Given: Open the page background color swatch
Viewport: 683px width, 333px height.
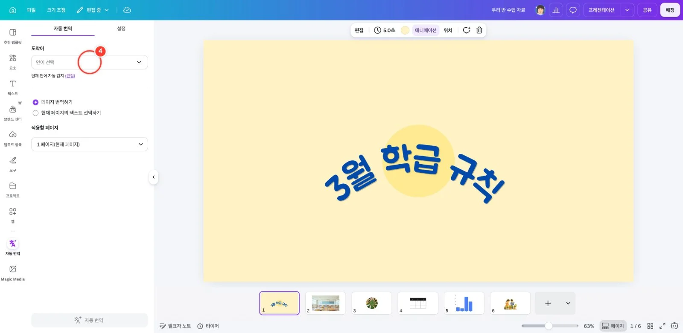Looking at the screenshot, I should click(x=405, y=30).
